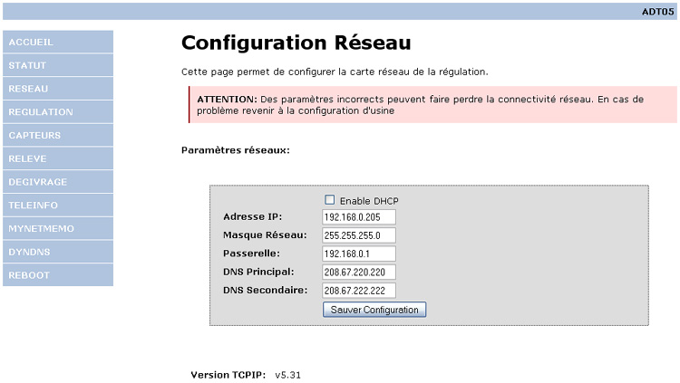Click the Adresse IP input field
The height and width of the screenshot is (383, 680).
(358, 216)
